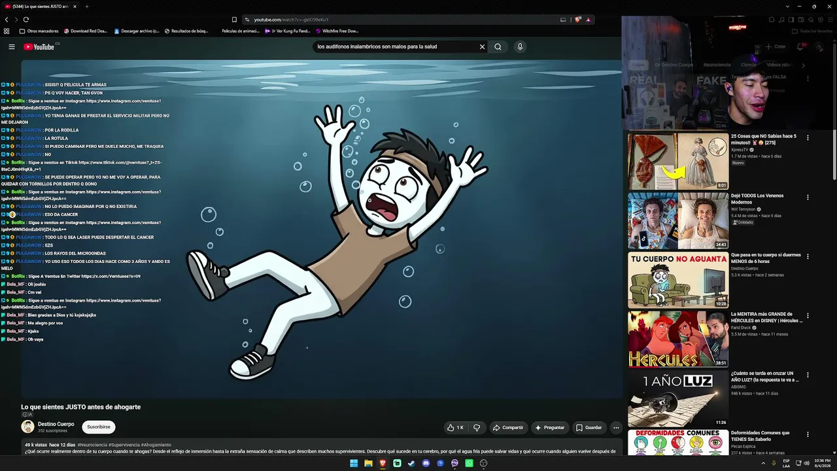
Task: Open options for 'Dejé TODOS Los Venenos'
Action: tap(808, 197)
